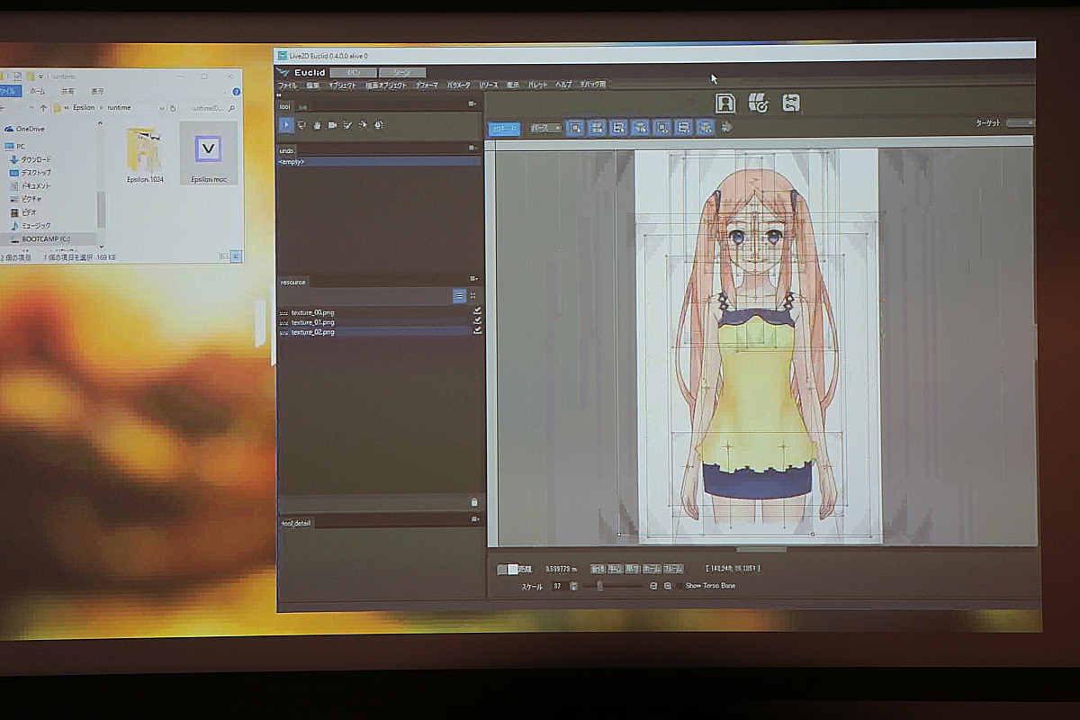
Task: Select the hand pan tool
Action: click(x=317, y=125)
